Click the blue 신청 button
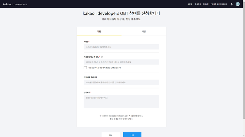This screenshot has height=137, width=245. pyautogui.click(x=132, y=135)
